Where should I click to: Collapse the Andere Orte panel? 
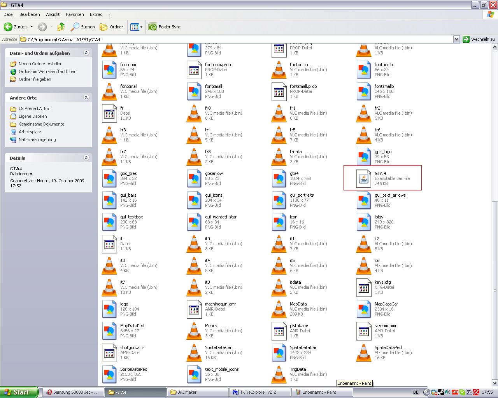coord(86,98)
